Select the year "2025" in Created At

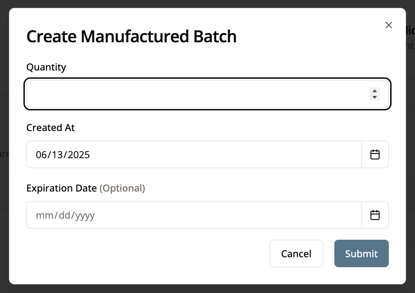[79, 155]
